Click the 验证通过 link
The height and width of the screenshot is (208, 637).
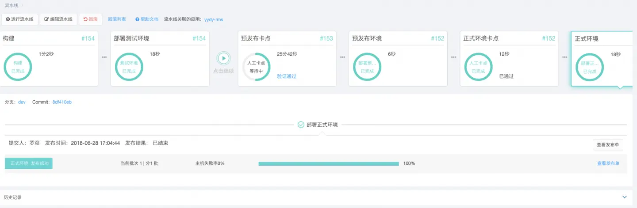click(287, 76)
